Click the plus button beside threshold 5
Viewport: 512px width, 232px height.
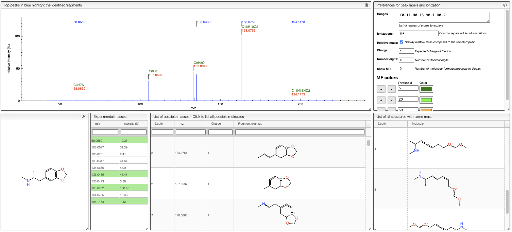point(381,89)
